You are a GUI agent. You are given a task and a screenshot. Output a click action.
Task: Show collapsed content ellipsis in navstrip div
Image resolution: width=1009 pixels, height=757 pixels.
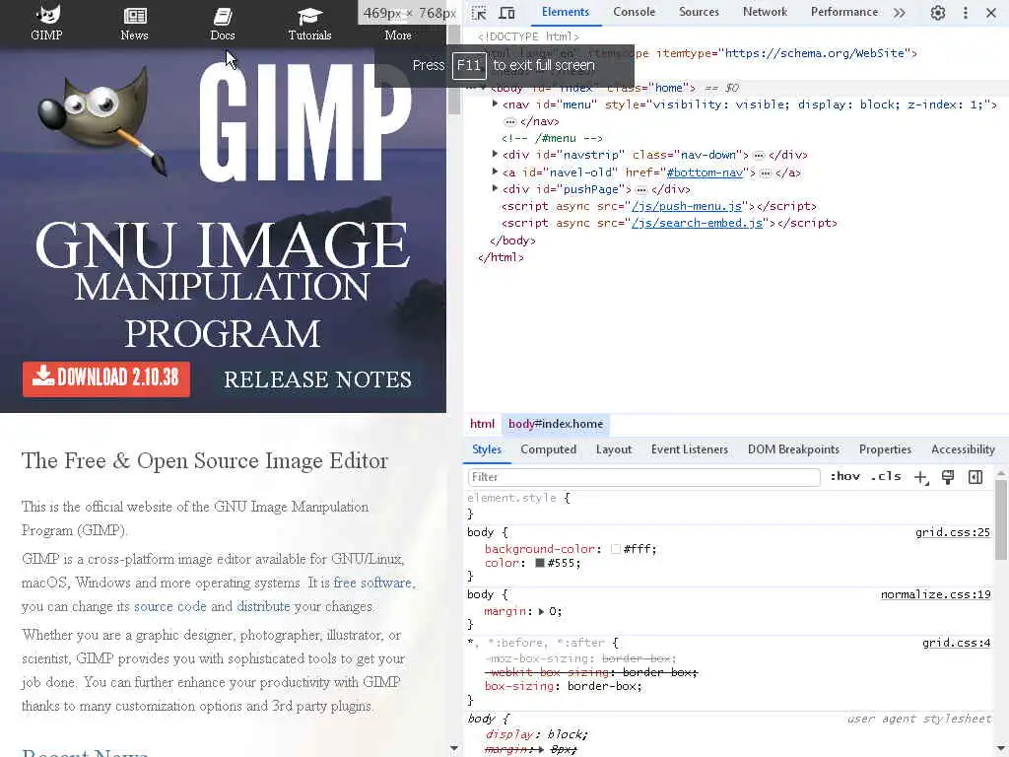click(x=759, y=155)
